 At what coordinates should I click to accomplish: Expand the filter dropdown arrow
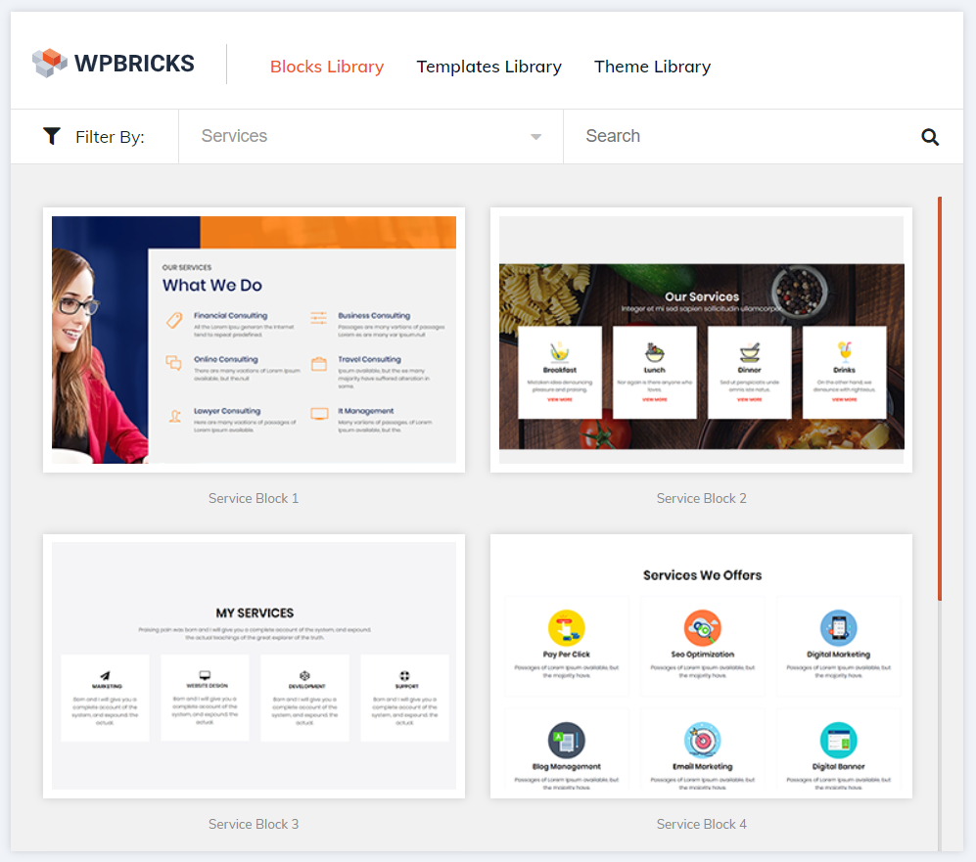tap(535, 137)
